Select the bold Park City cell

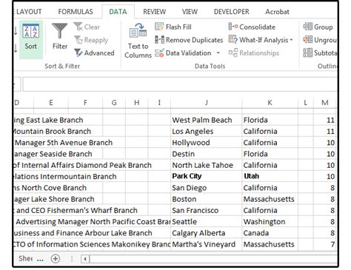(x=206, y=176)
